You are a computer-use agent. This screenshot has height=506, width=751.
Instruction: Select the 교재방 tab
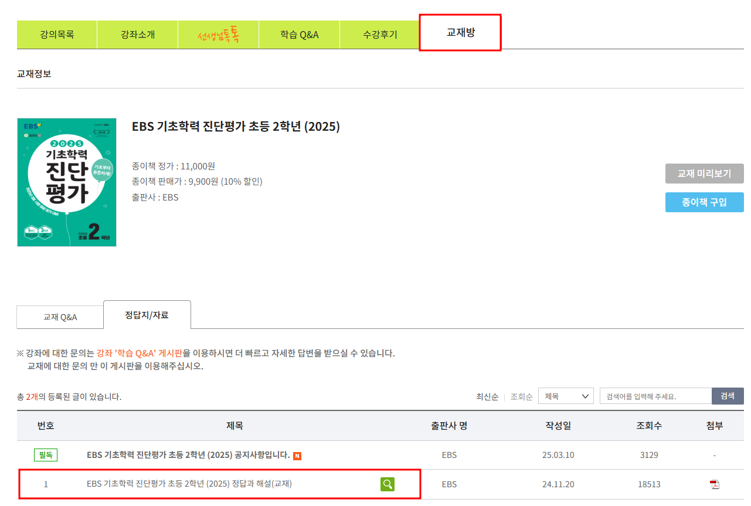(x=460, y=33)
